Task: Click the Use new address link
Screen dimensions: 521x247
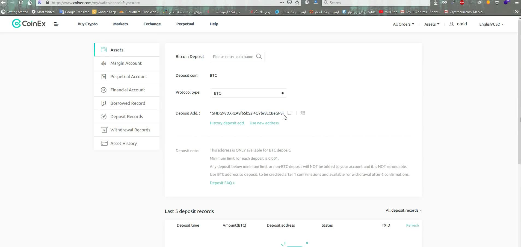Action: [264, 123]
